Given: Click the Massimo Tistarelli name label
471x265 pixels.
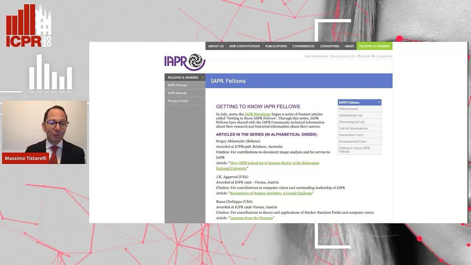Looking at the screenshot, I should click(x=26, y=158).
